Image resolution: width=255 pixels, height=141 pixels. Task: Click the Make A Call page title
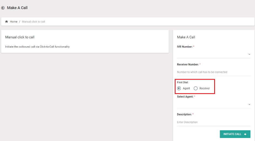[x=17, y=8]
